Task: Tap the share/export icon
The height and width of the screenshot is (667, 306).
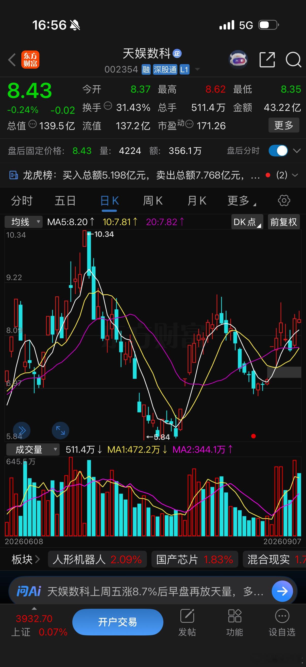Action: pos(267,60)
